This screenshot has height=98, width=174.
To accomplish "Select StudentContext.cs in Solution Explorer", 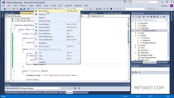I will [149, 43].
